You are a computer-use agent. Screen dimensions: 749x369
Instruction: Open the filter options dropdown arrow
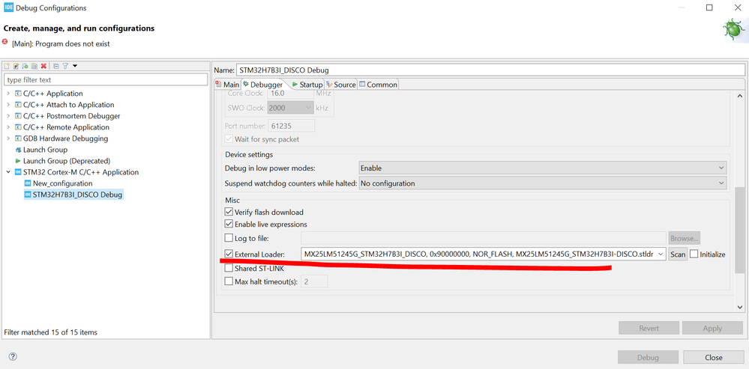point(75,66)
